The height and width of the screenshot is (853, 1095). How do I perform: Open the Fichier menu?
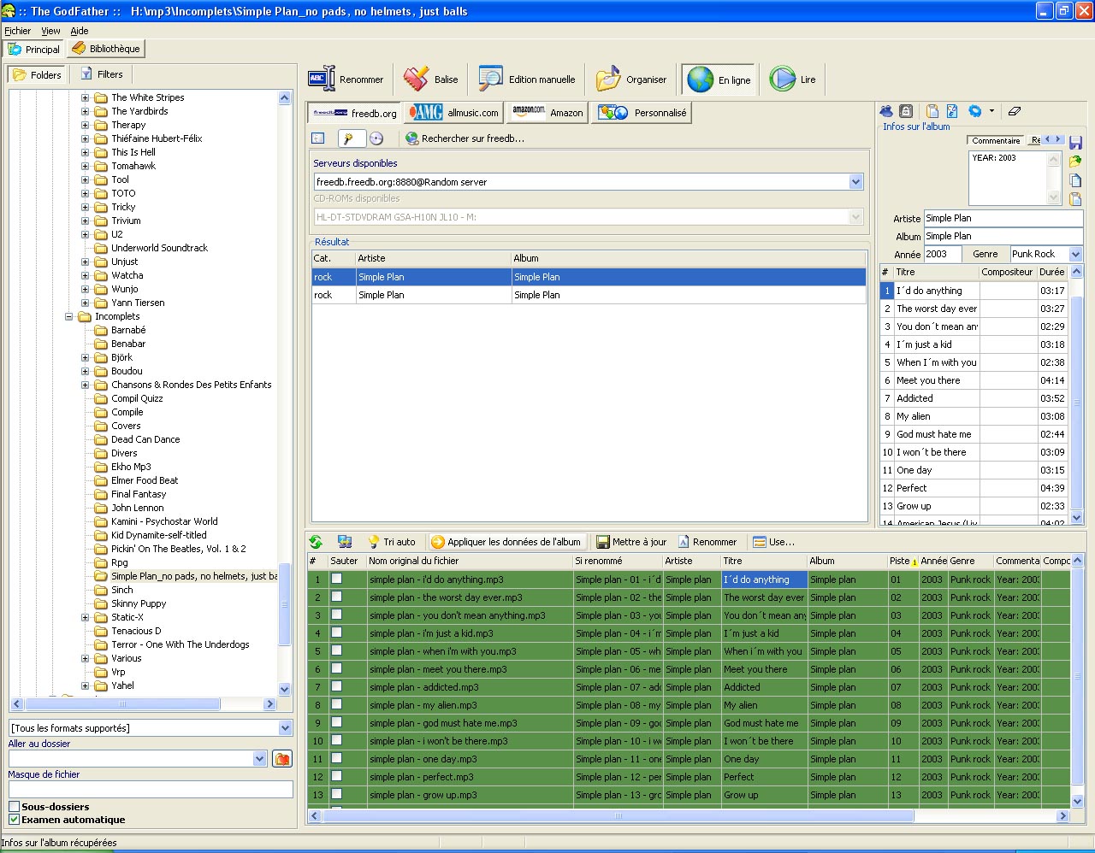17,31
